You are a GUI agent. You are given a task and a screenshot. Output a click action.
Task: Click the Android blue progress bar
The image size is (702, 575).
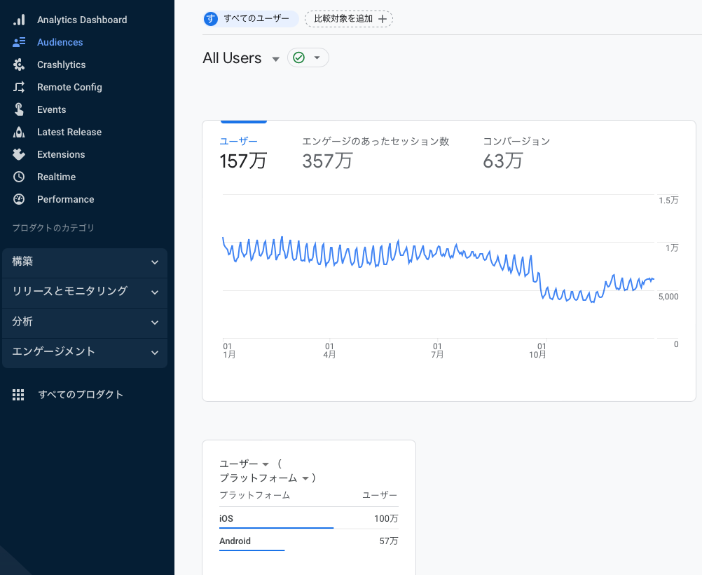click(252, 550)
